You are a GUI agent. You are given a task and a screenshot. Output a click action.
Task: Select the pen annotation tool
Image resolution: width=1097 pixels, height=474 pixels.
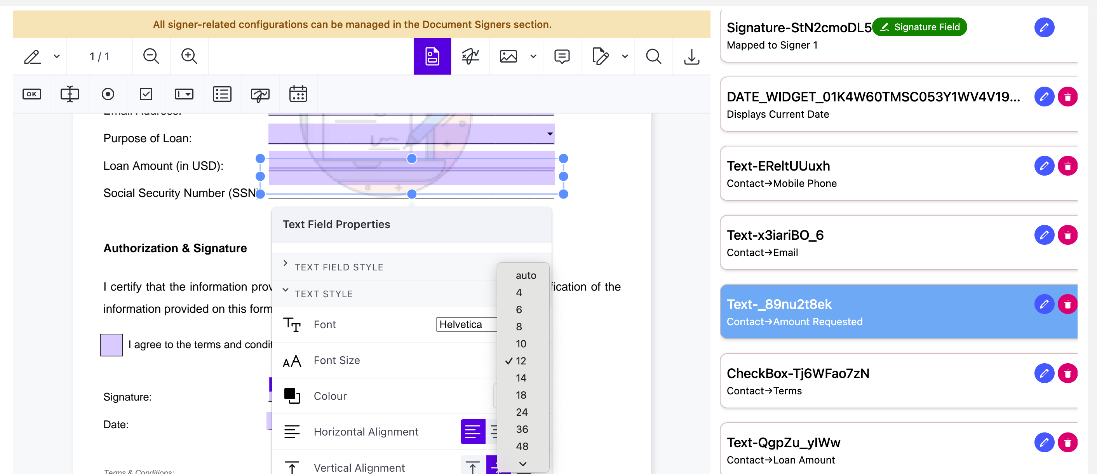pyautogui.click(x=32, y=57)
